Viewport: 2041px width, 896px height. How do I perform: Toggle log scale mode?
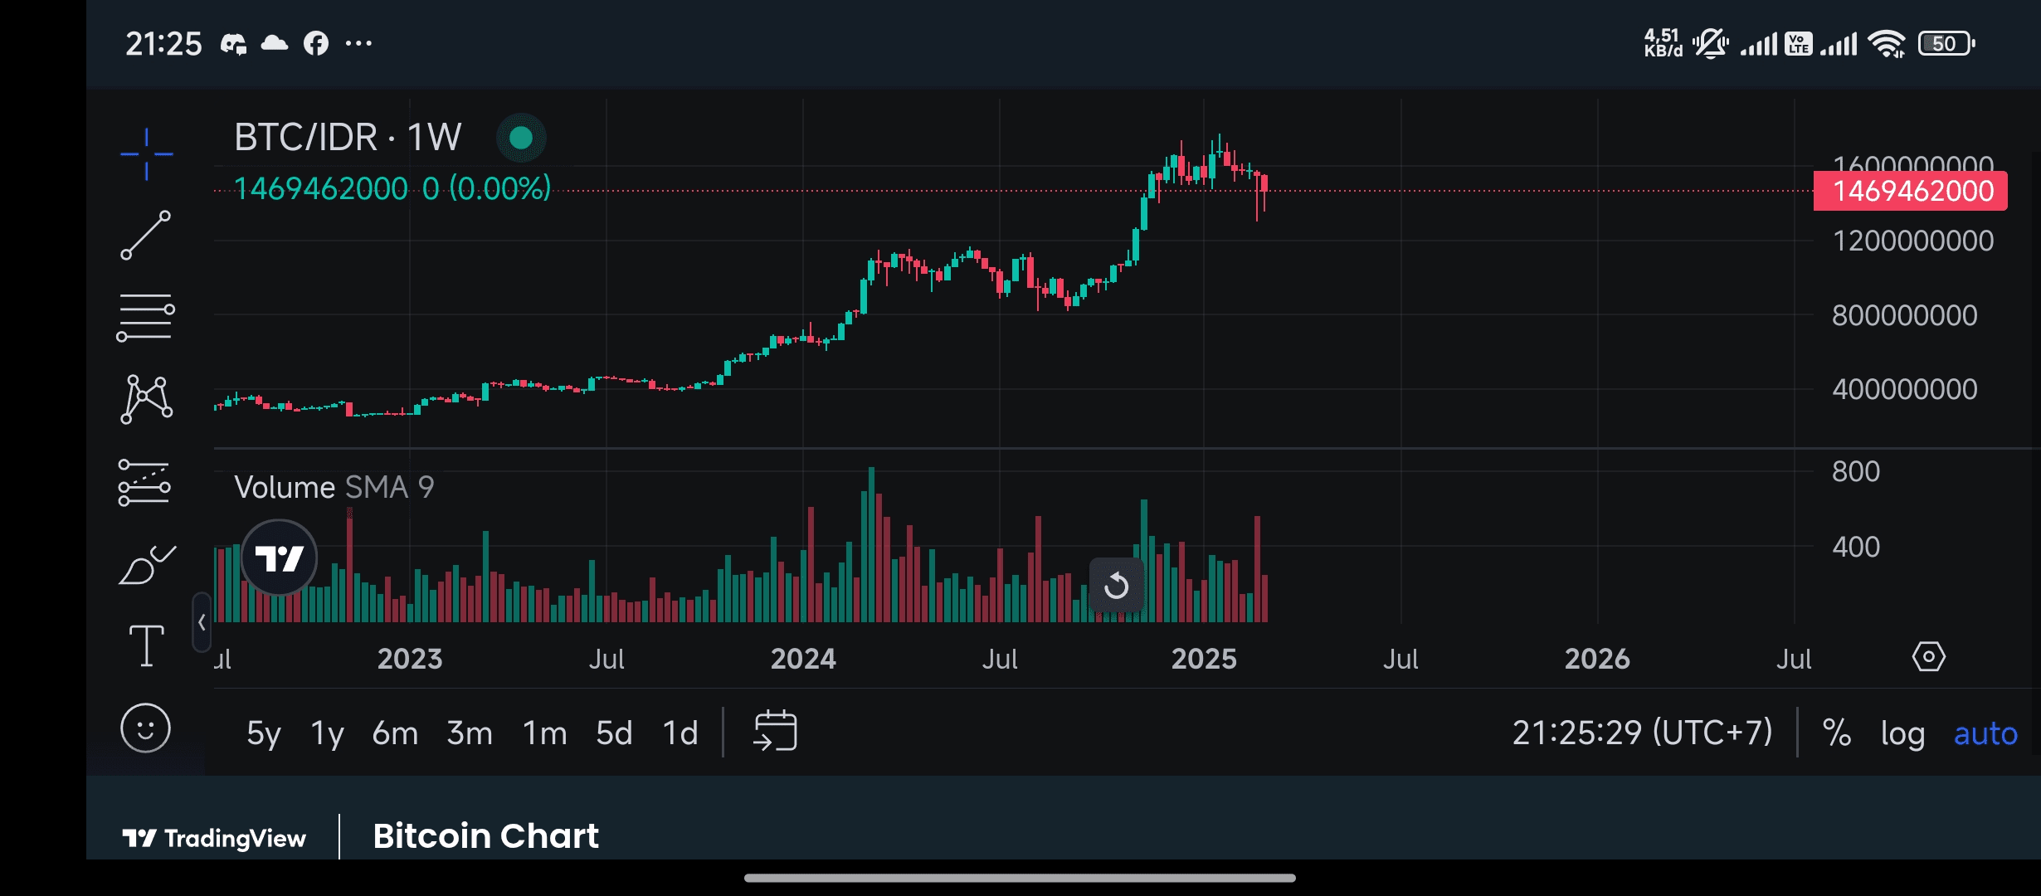click(1902, 733)
